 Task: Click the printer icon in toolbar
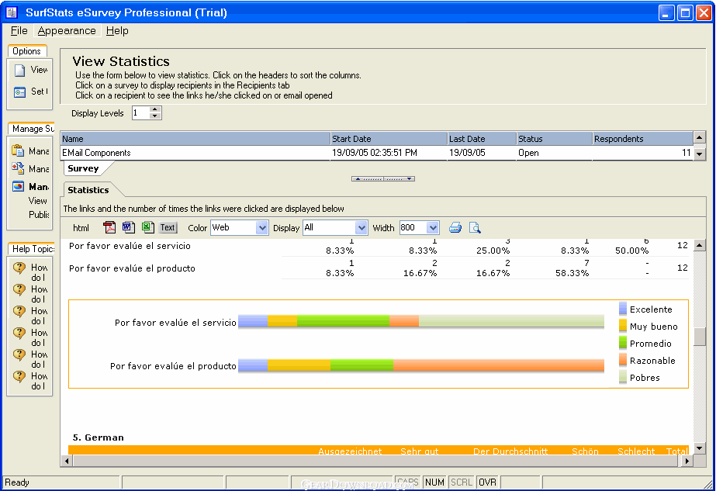(x=455, y=227)
